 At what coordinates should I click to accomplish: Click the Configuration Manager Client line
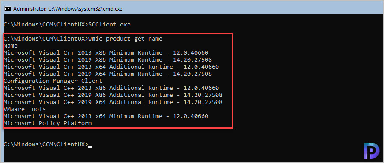coord(53,81)
